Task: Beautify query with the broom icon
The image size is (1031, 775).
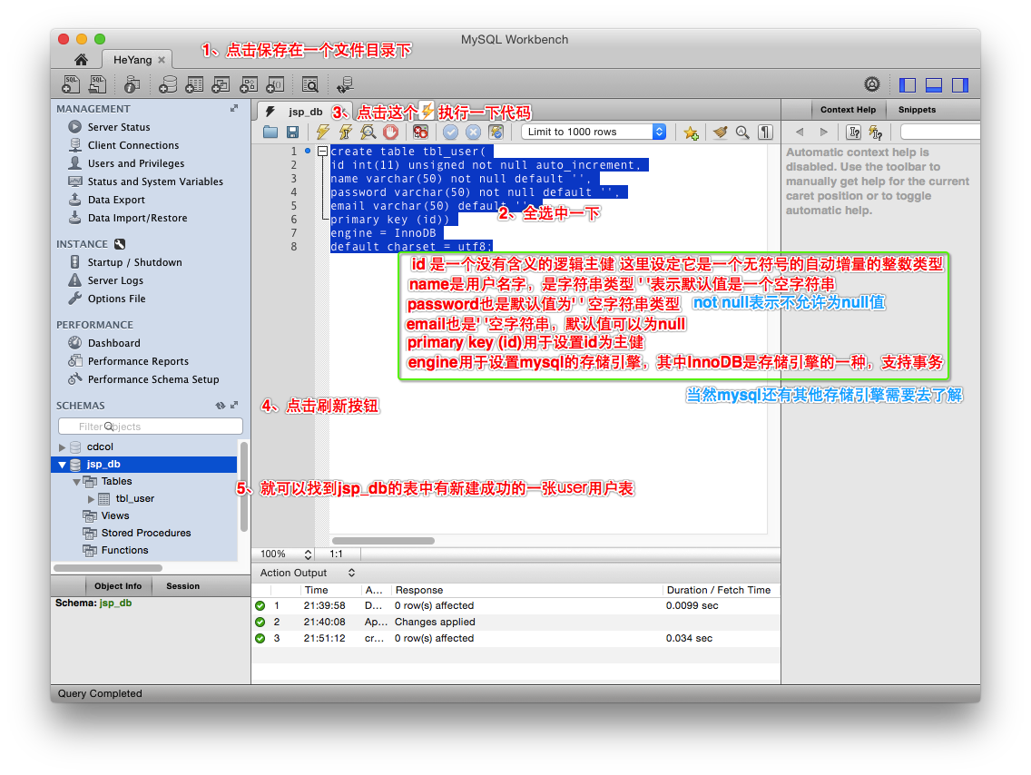Action: (x=720, y=132)
